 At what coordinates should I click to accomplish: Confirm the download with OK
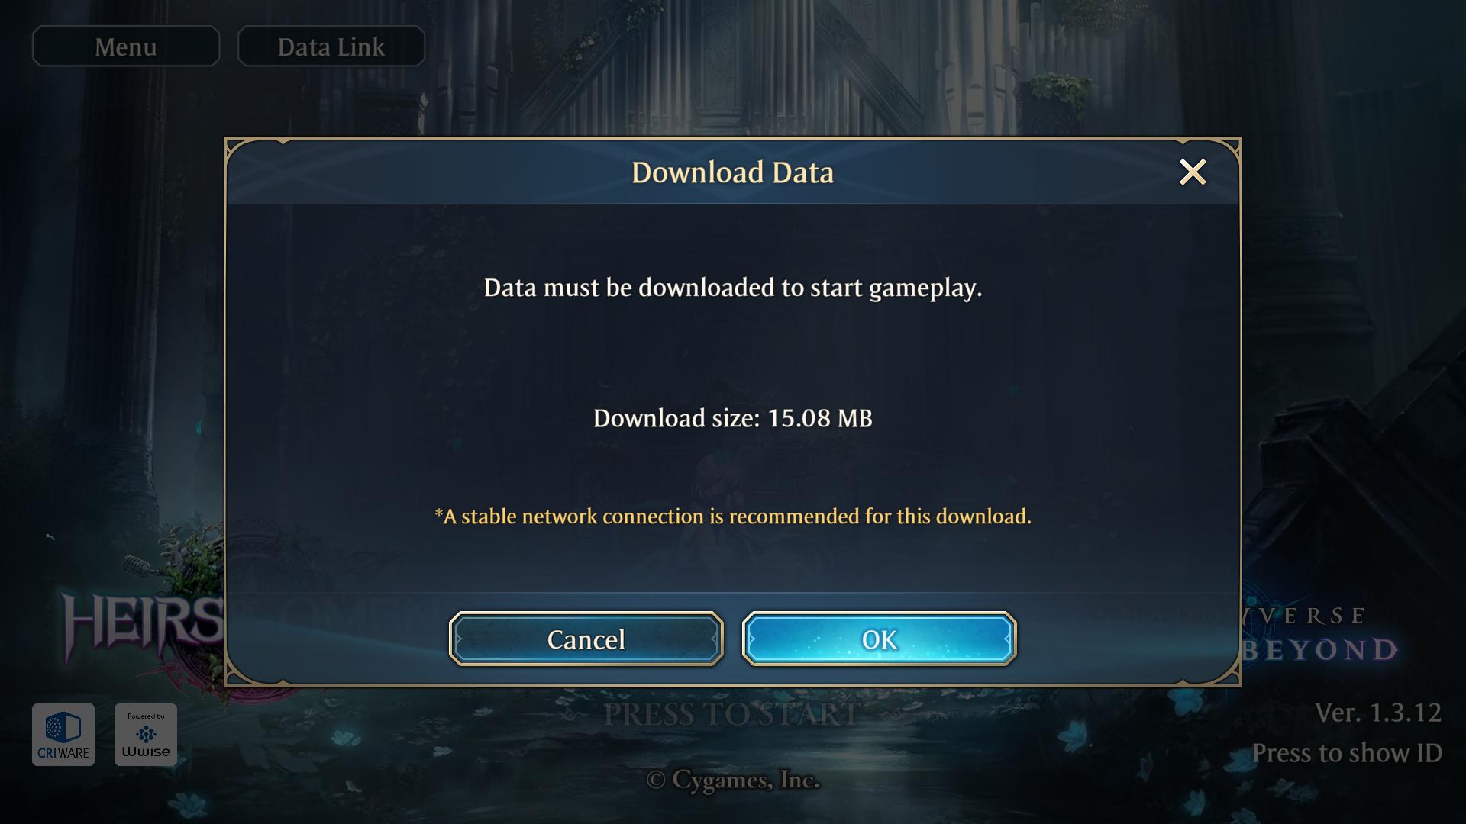(x=879, y=639)
